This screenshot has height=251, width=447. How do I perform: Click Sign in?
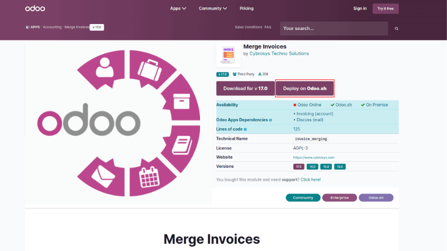coord(360,8)
